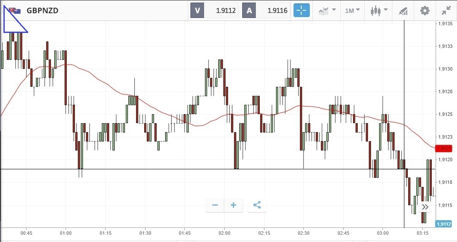Image resolution: width=457 pixels, height=242 pixels.
Task: Collapse the chart with the shrink arrows
Action: pyautogui.click(x=446, y=10)
